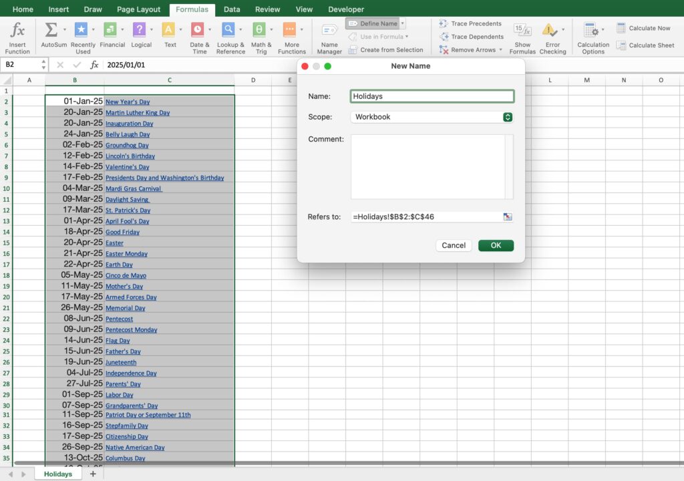Click in the Comment text box
Viewport: 684px width, 481px height.
(427, 167)
